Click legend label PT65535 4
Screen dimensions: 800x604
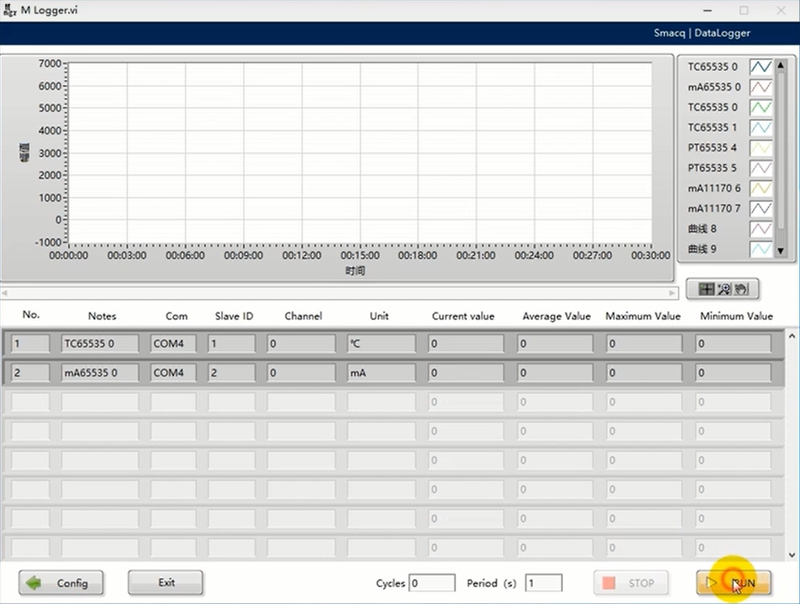click(x=713, y=148)
